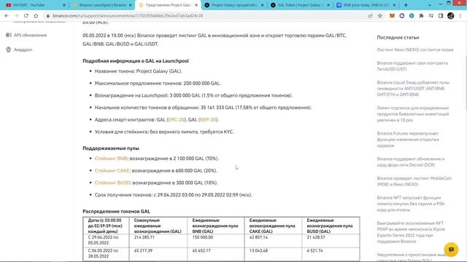Click the browser forward arrow
This screenshot has width=467, height=262.
(x=16, y=16)
